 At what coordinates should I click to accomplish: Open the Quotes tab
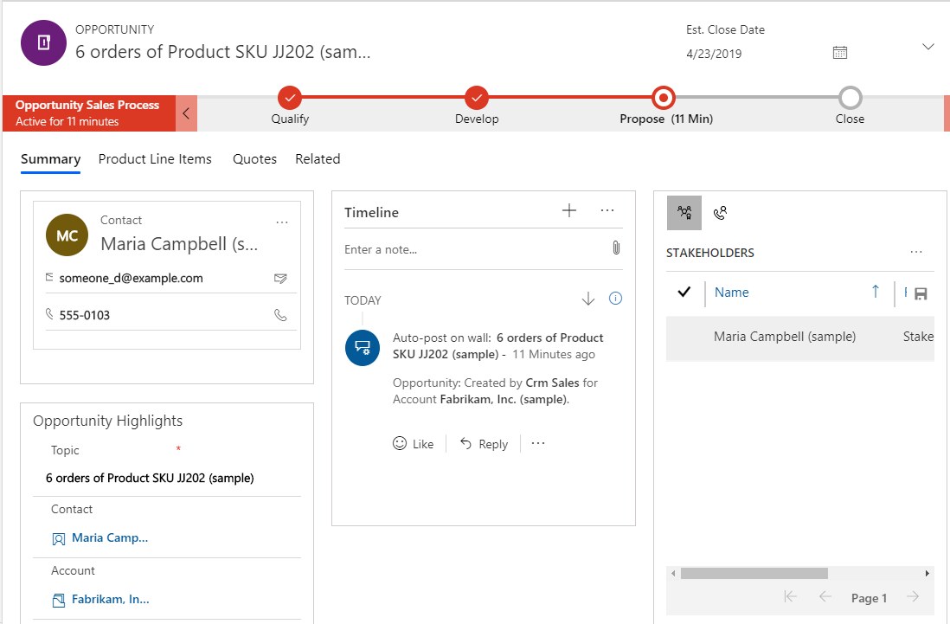pos(254,159)
